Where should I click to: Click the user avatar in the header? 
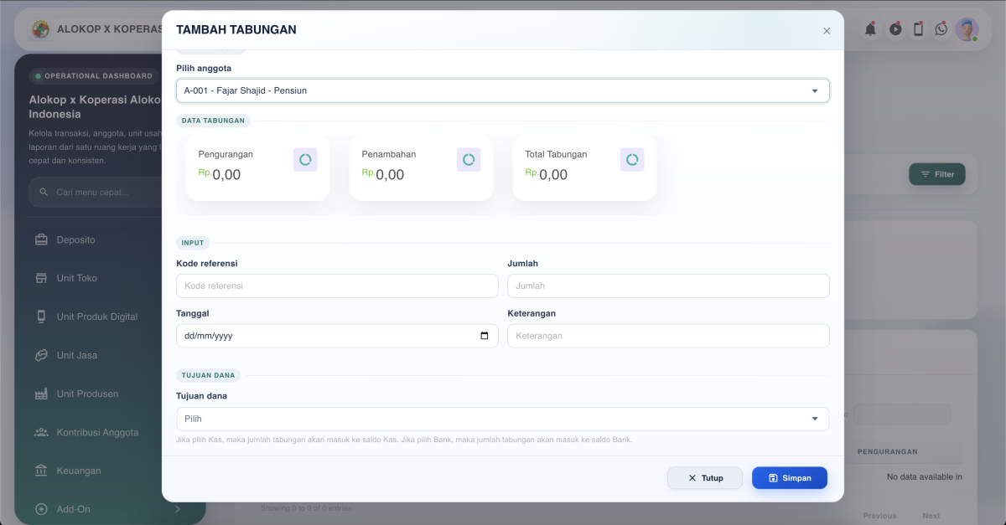pos(967,29)
